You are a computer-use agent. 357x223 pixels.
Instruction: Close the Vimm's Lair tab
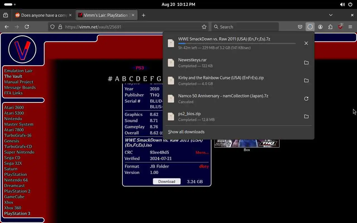133,15
